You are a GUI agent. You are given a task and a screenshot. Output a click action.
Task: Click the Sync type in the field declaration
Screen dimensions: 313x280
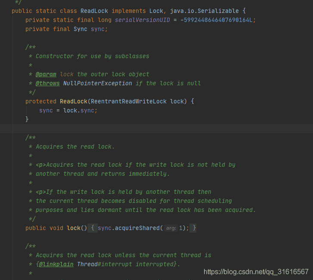click(80, 29)
